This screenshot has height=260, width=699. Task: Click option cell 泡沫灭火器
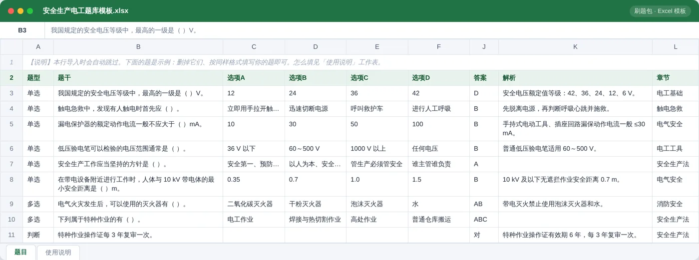[x=377, y=204]
